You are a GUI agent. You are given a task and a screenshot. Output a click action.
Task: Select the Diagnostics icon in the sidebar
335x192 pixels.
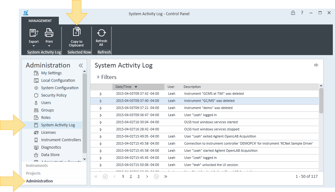tap(36, 147)
